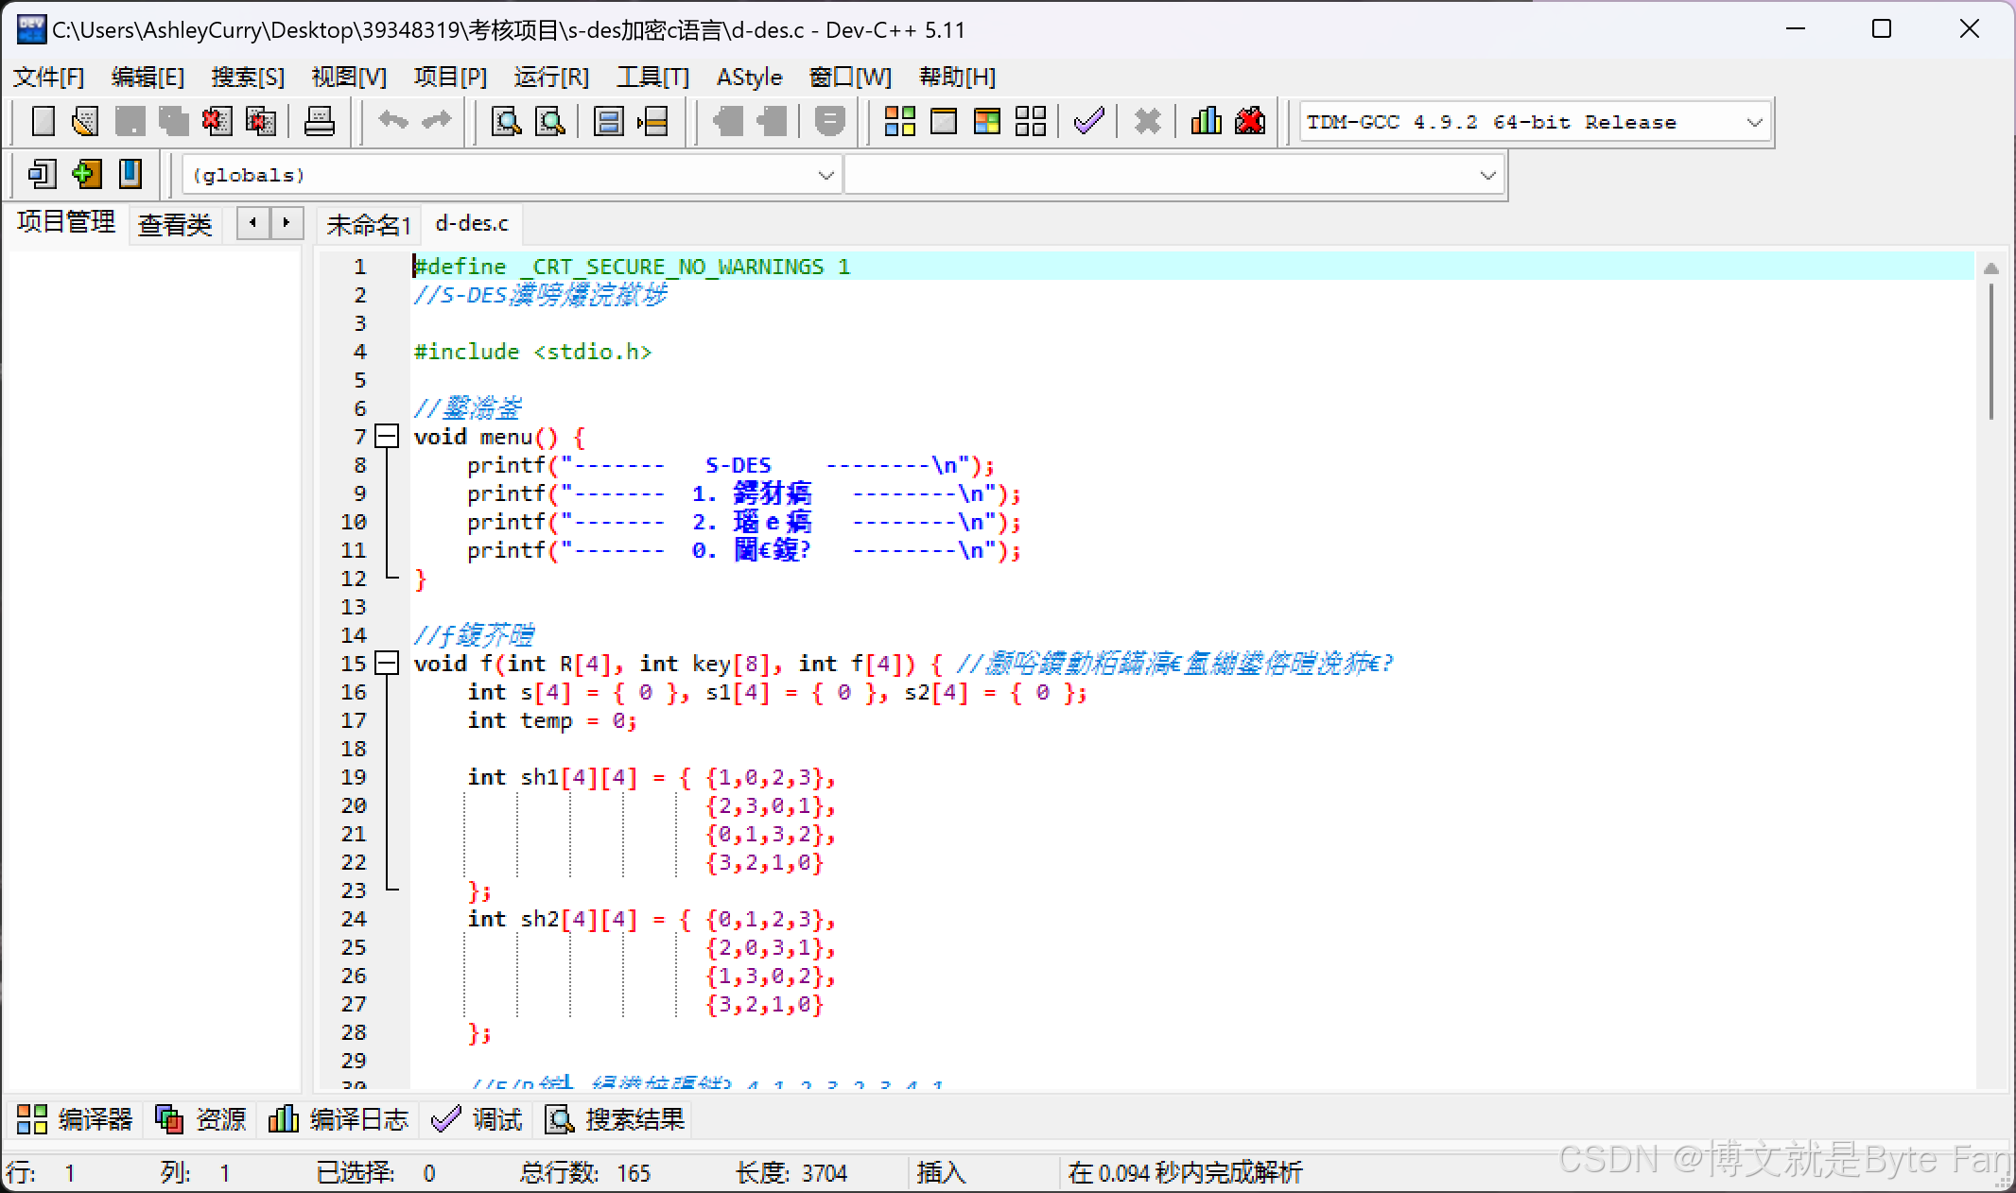Open the 运行[R] menu
2016x1193 pixels.
click(x=551, y=78)
